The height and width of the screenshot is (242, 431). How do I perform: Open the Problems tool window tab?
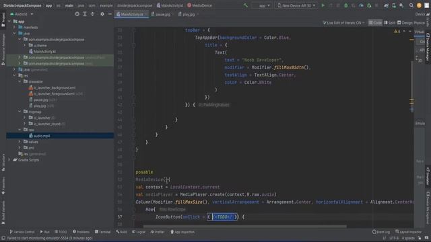[x=81, y=232]
